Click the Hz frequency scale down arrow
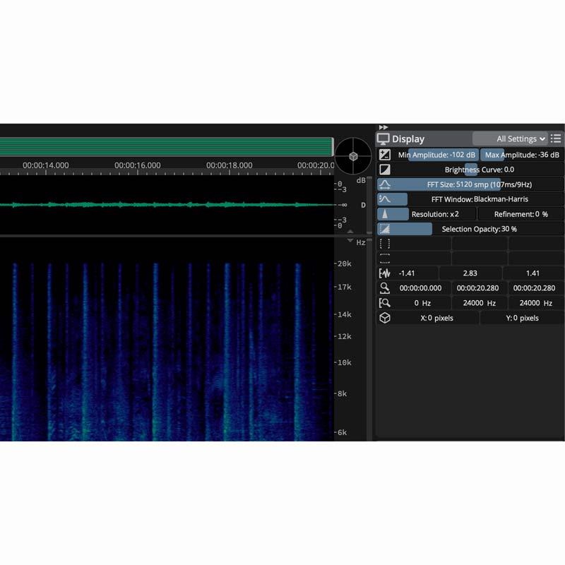The height and width of the screenshot is (565, 565). (350, 242)
